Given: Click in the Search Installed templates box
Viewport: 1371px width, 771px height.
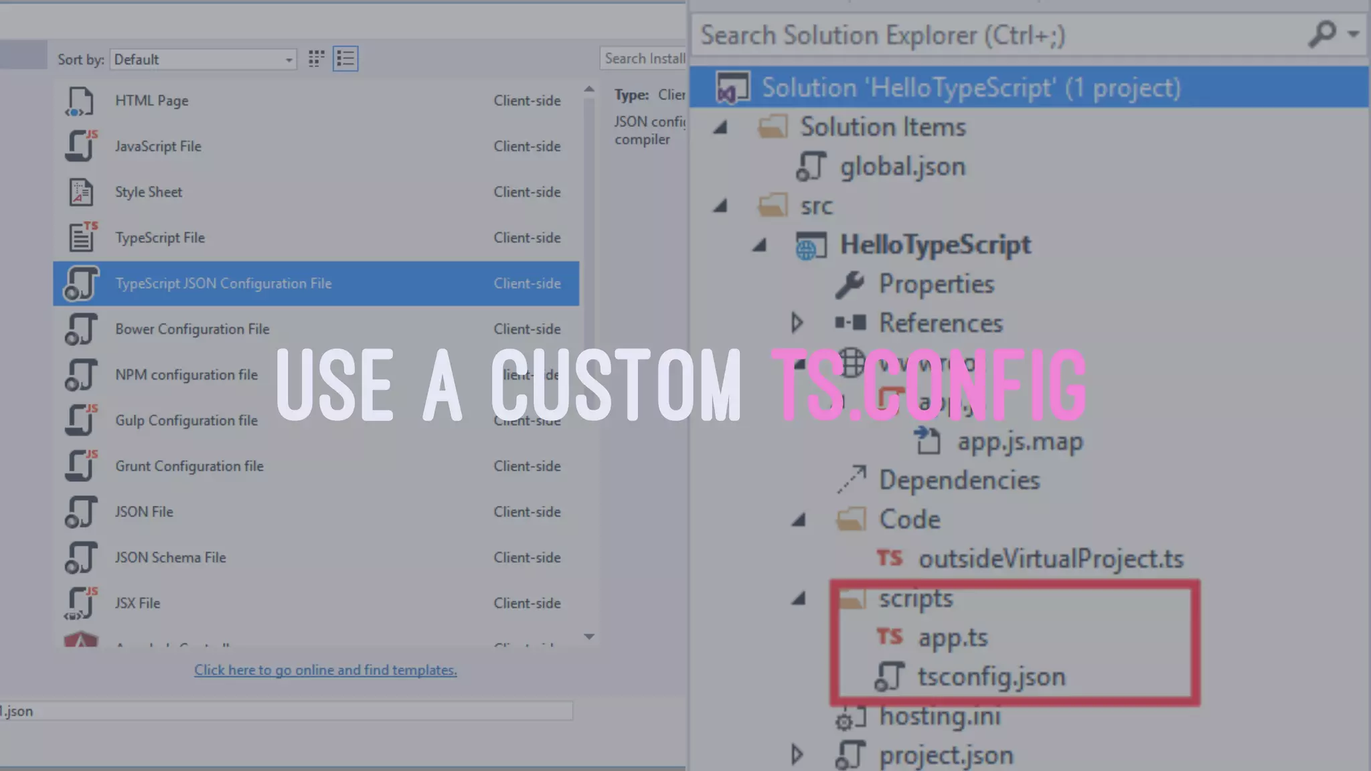Looking at the screenshot, I should [643, 58].
